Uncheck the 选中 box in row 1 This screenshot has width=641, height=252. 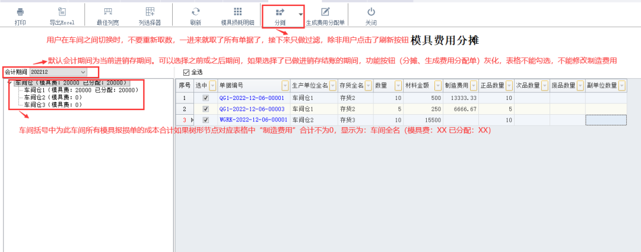(x=205, y=98)
